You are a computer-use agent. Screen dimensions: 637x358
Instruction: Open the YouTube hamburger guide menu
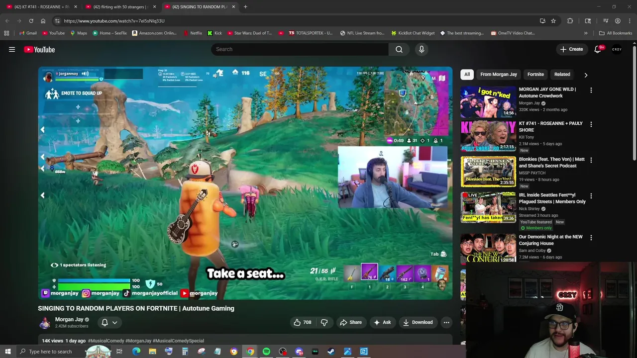pos(12,49)
